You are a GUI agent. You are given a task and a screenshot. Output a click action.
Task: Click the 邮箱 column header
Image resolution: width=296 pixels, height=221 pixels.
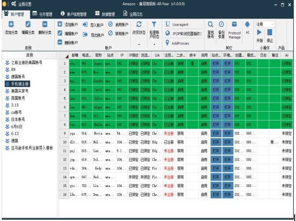[75, 55]
